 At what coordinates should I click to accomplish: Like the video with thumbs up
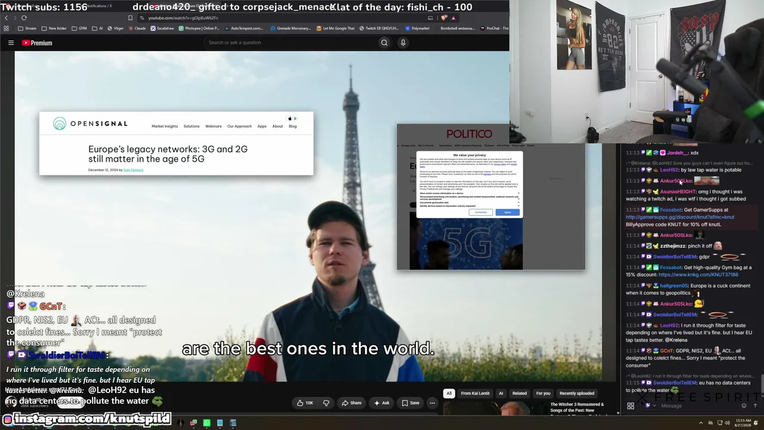tap(305, 403)
